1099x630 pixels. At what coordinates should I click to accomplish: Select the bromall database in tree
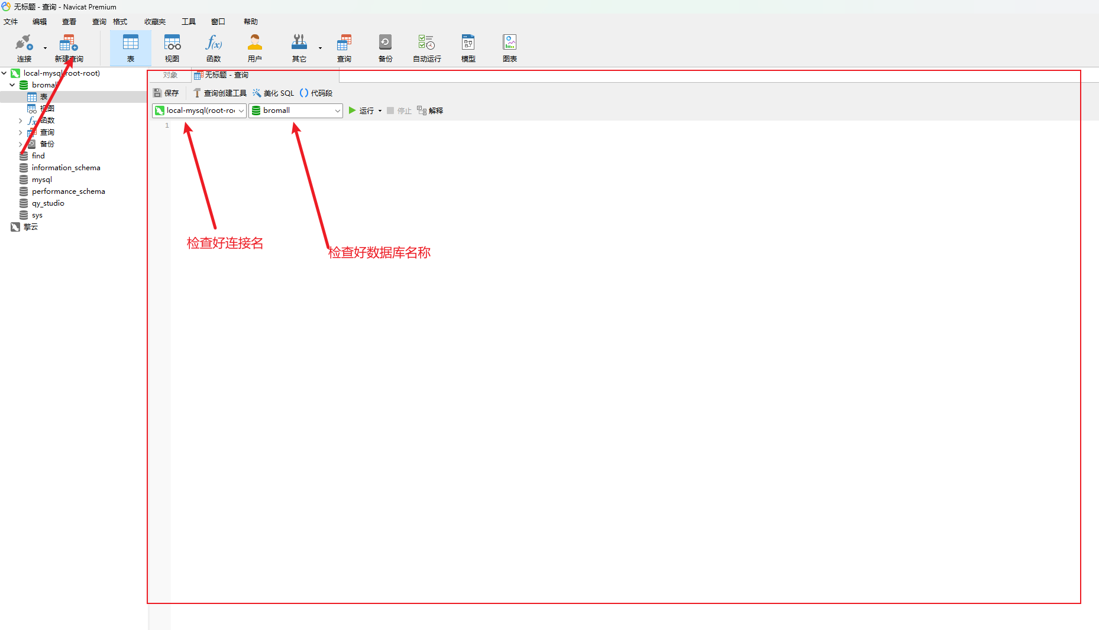point(45,85)
